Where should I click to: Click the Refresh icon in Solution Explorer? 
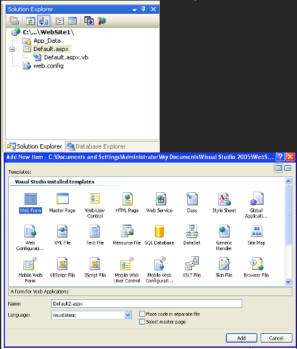[30, 21]
